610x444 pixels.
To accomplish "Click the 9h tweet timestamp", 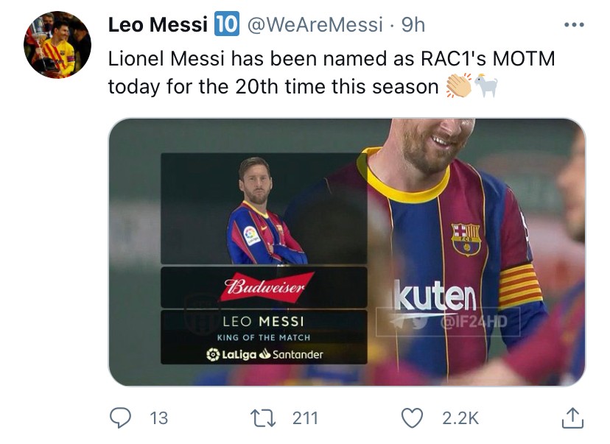I will click(x=413, y=24).
